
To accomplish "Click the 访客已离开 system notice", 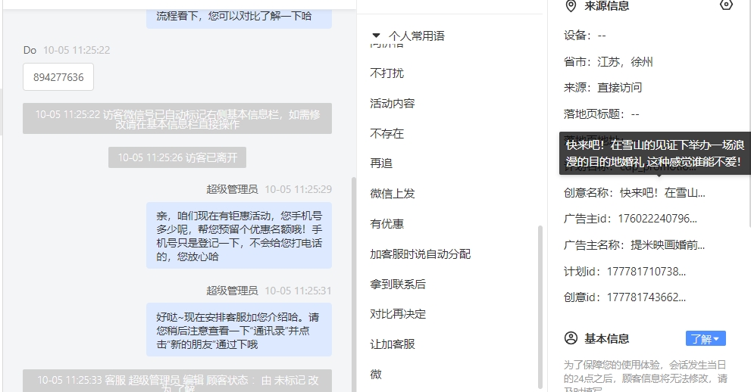I will [x=177, y=157].
